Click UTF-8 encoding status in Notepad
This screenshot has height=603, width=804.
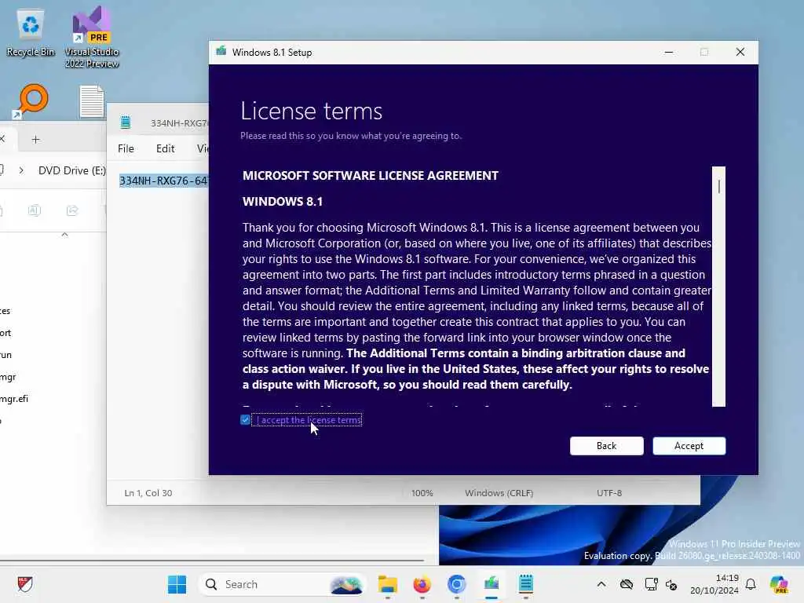608,493
